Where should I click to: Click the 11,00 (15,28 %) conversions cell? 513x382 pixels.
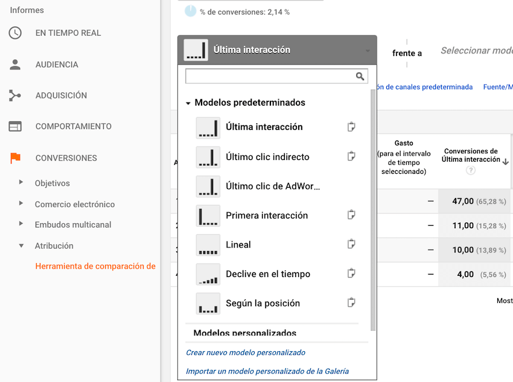[474, 226]
